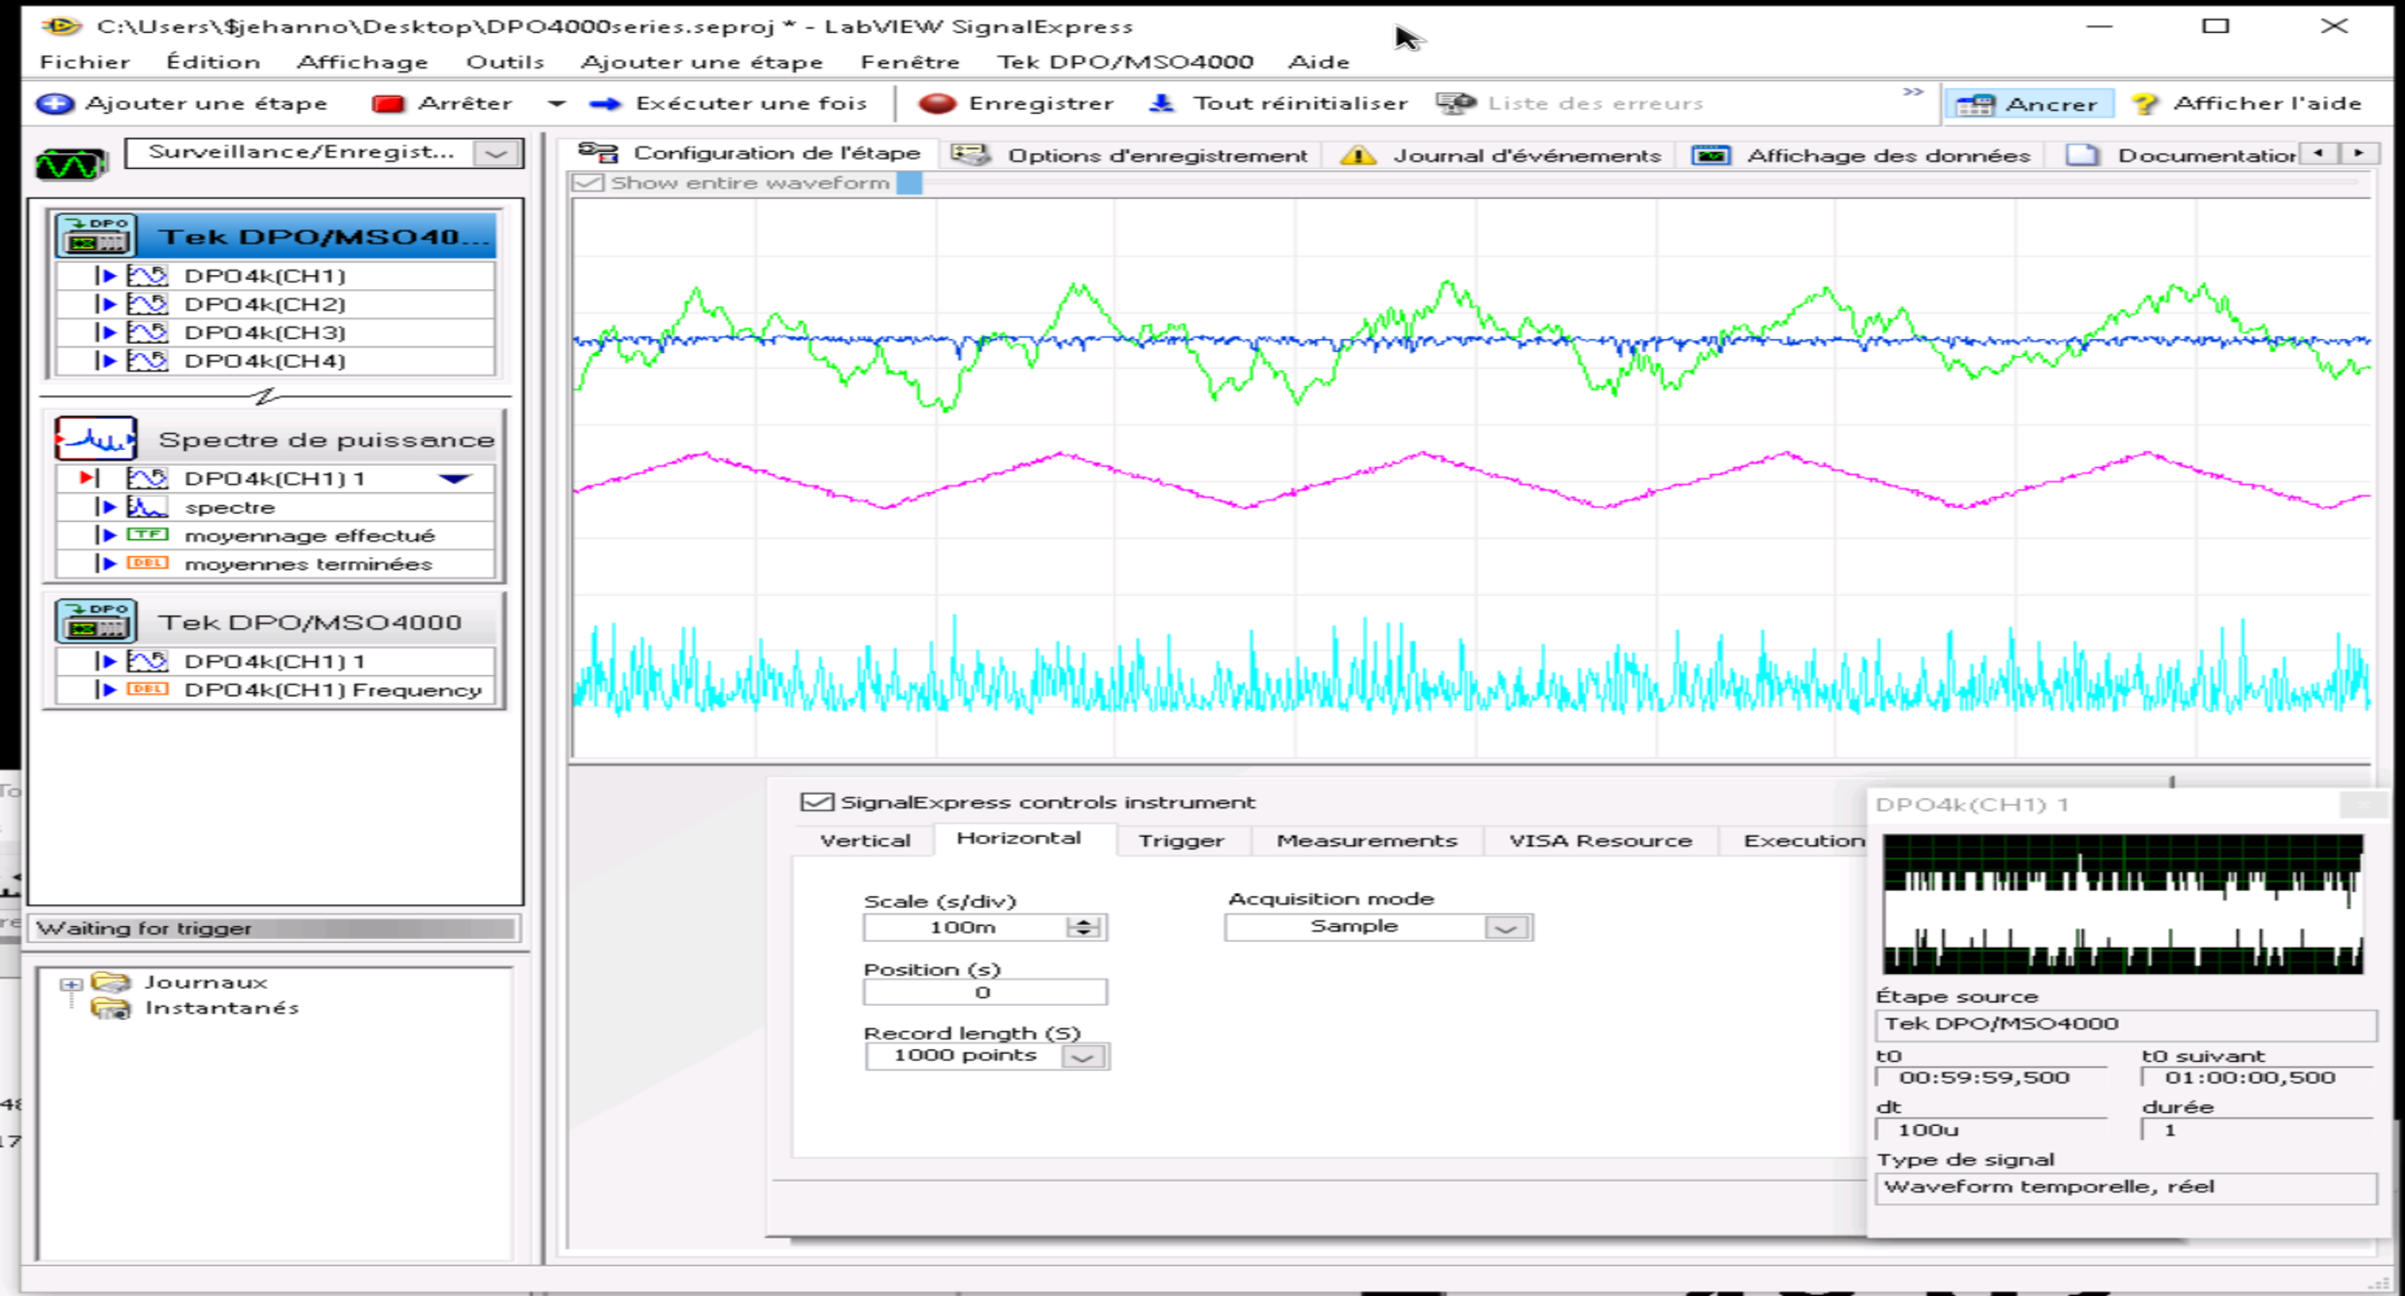Click the Exécuter une fois arrow icon
Image resolution: width=2405 pixels, height=1296 pixels.
[x=606, y=103]
